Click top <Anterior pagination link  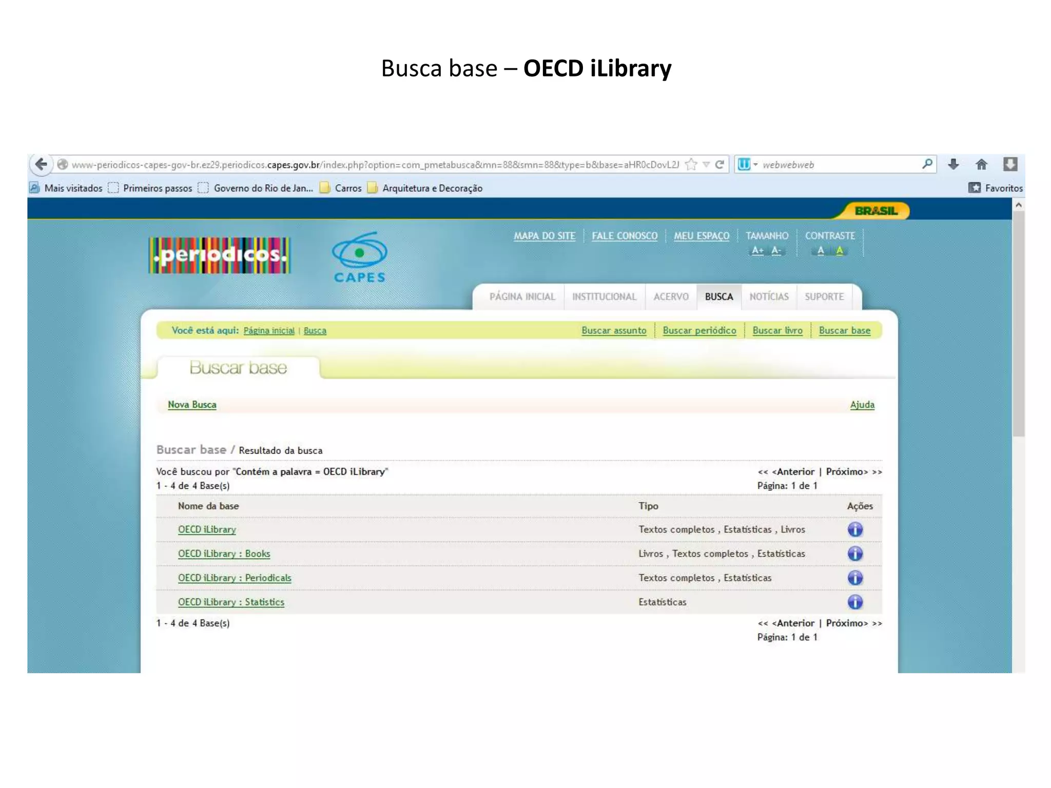coord(793,472)
